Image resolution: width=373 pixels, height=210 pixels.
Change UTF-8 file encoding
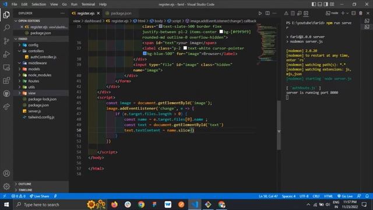(304, 196)
